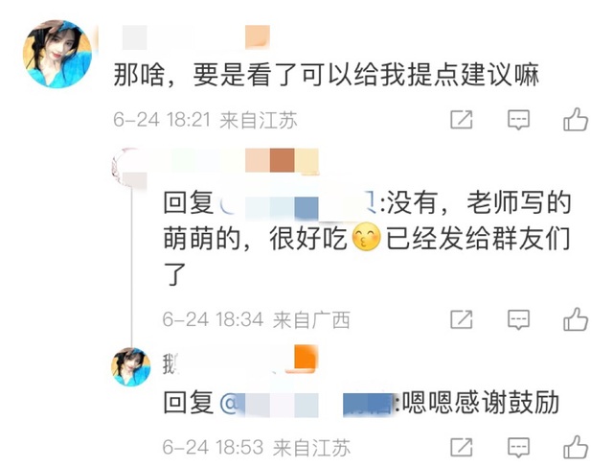Reply to the 18:21 comment via bubble icon
Screen dimensions: 613x467
coord(518,120)
